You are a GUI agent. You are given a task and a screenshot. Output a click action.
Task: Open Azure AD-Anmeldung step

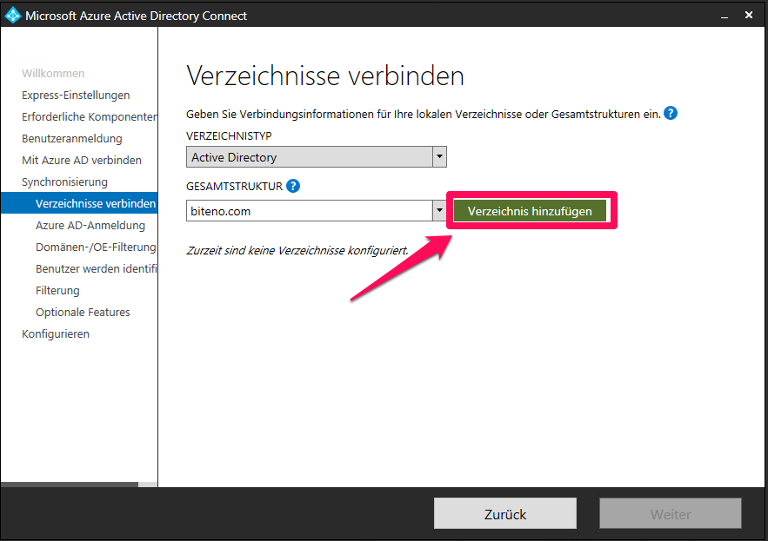[90, 226]
